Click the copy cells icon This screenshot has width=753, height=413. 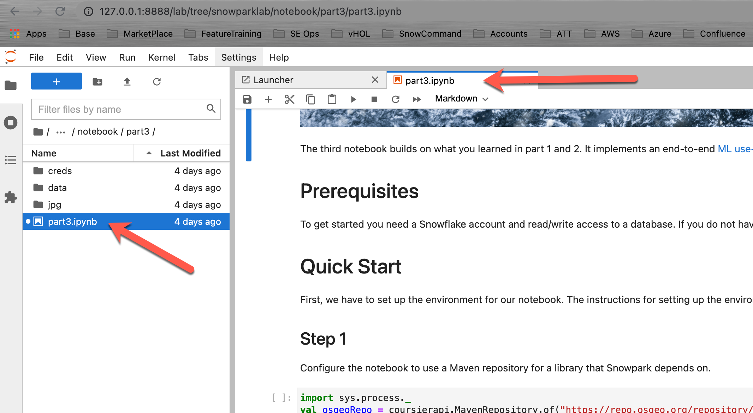[310, 99]
